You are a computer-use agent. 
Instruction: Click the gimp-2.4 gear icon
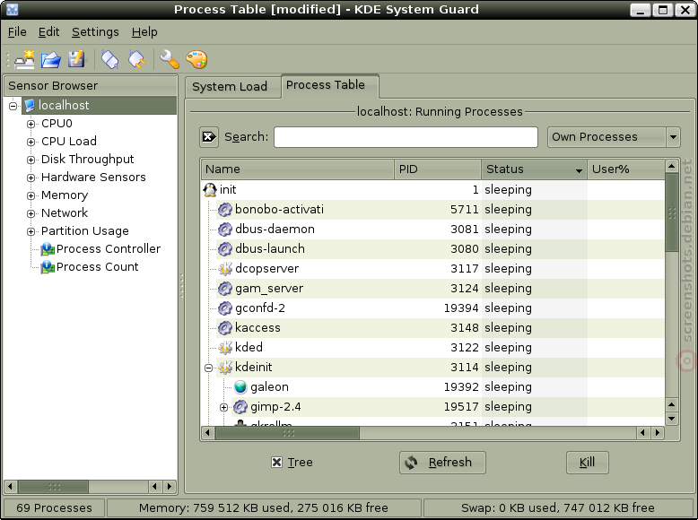pos(240,406)
